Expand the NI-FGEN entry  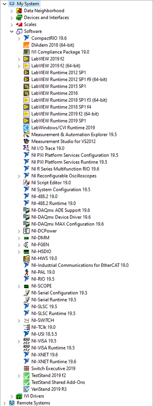(x=19, y=244)
